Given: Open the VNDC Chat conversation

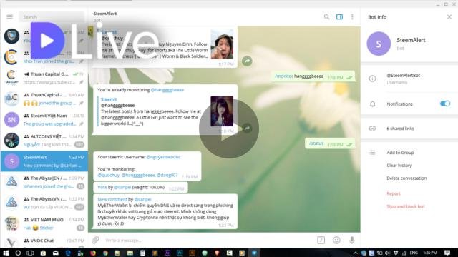Looking at the screenshot, I should (44, 241).
